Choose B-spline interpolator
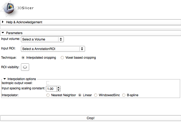This screenshot has width=181, height=125. pos(124,95)
